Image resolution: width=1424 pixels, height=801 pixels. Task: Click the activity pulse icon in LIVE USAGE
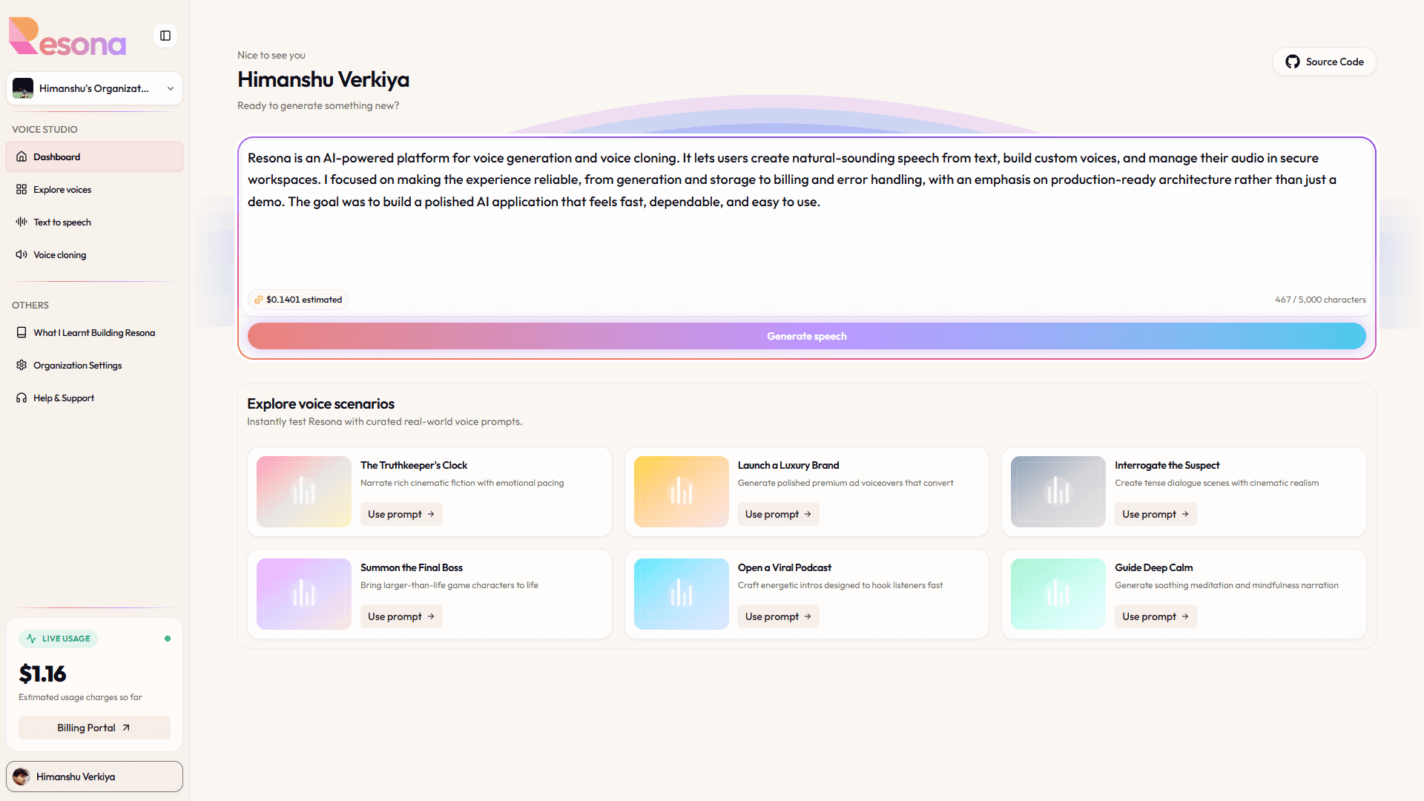(31, 639)
